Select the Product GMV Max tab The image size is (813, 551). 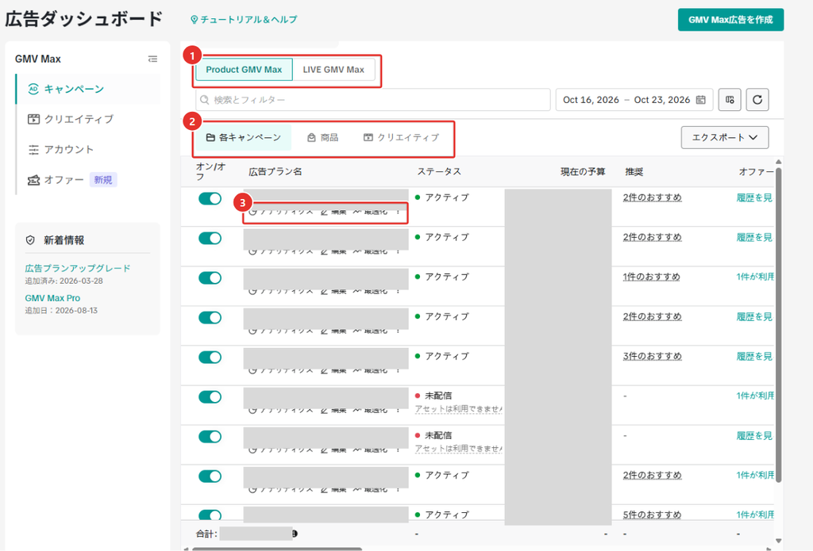tap(244, 70)
